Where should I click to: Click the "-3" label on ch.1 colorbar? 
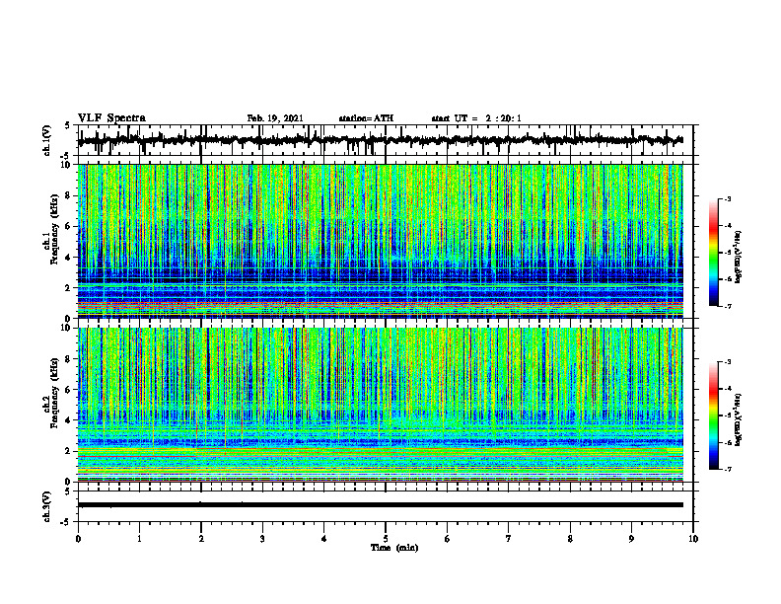pyautogui.click(x=728, y=198)
